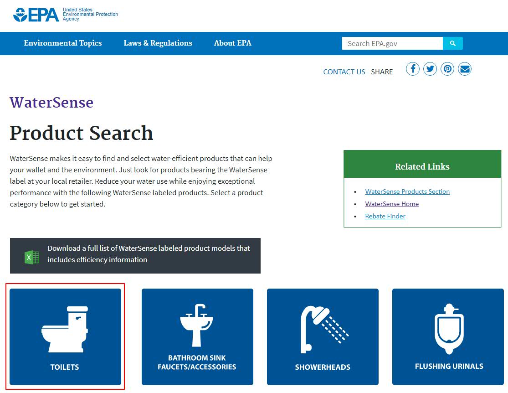508x393 pixels.
Task: Share page on Facebook icon
Action: click(413, 69)
